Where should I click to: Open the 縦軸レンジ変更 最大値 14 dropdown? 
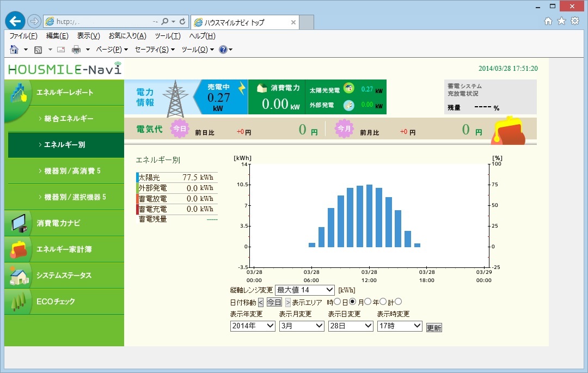coord(305,290)
